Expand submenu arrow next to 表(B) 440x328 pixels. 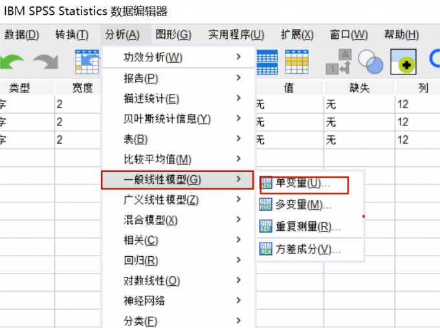[x=239, y=138]
